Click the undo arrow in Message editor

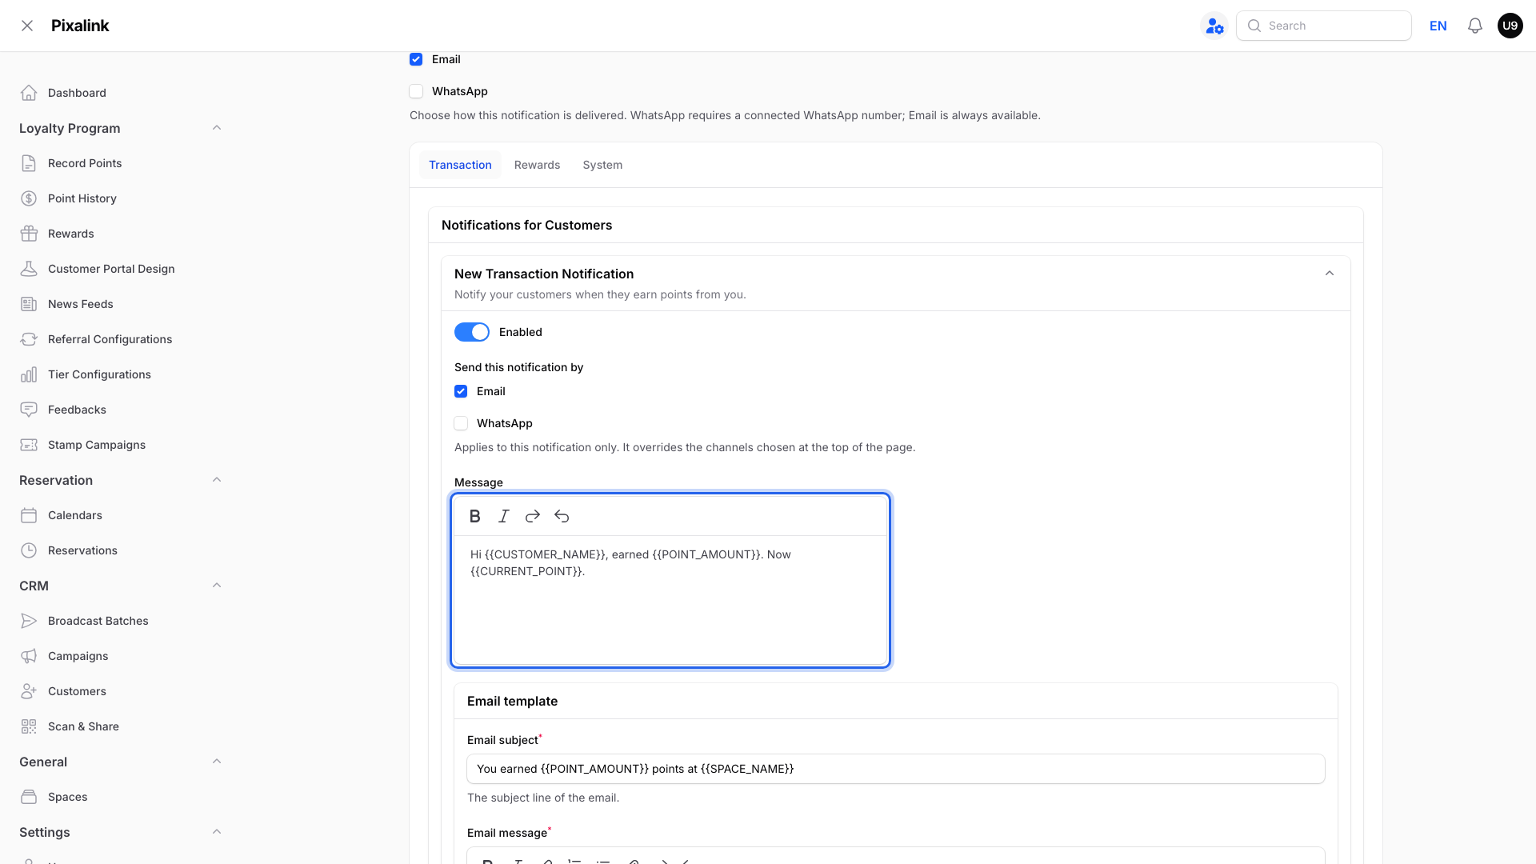562,516
